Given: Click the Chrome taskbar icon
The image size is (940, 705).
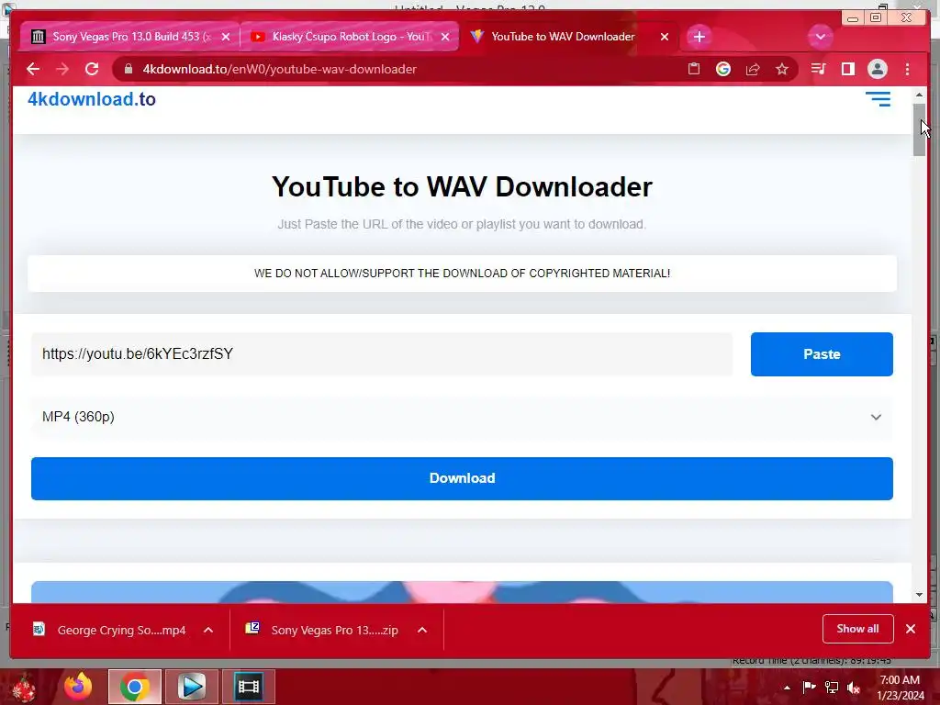Looking at the screenshot, I should (134, 687).
